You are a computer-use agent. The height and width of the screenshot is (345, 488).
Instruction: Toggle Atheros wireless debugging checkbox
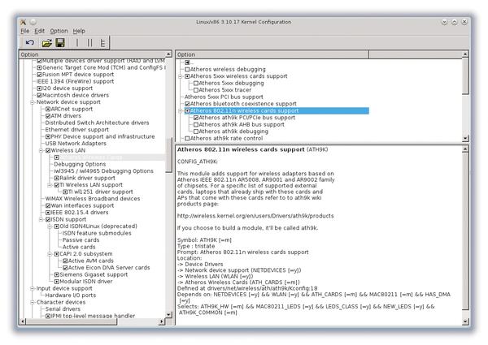click(187, 69)
